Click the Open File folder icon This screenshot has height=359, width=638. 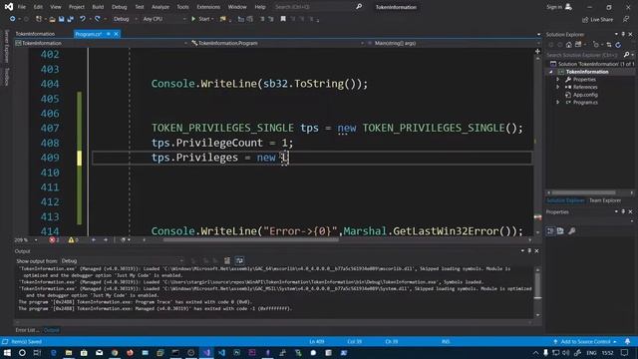coord(52,19)
